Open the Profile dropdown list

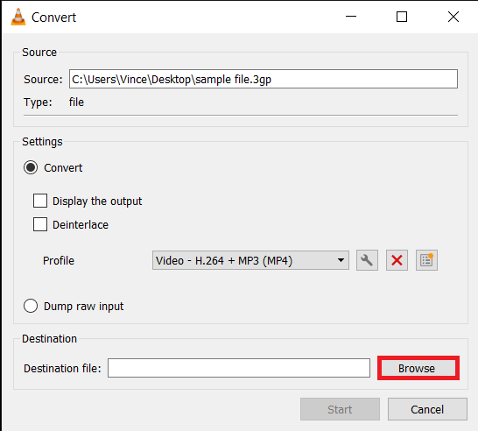[x=250, y=260]
